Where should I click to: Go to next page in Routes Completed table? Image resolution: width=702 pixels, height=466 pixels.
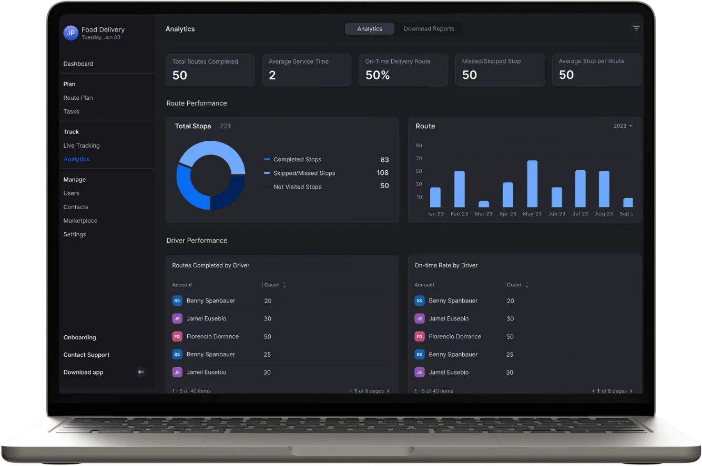tap(389, 391)
